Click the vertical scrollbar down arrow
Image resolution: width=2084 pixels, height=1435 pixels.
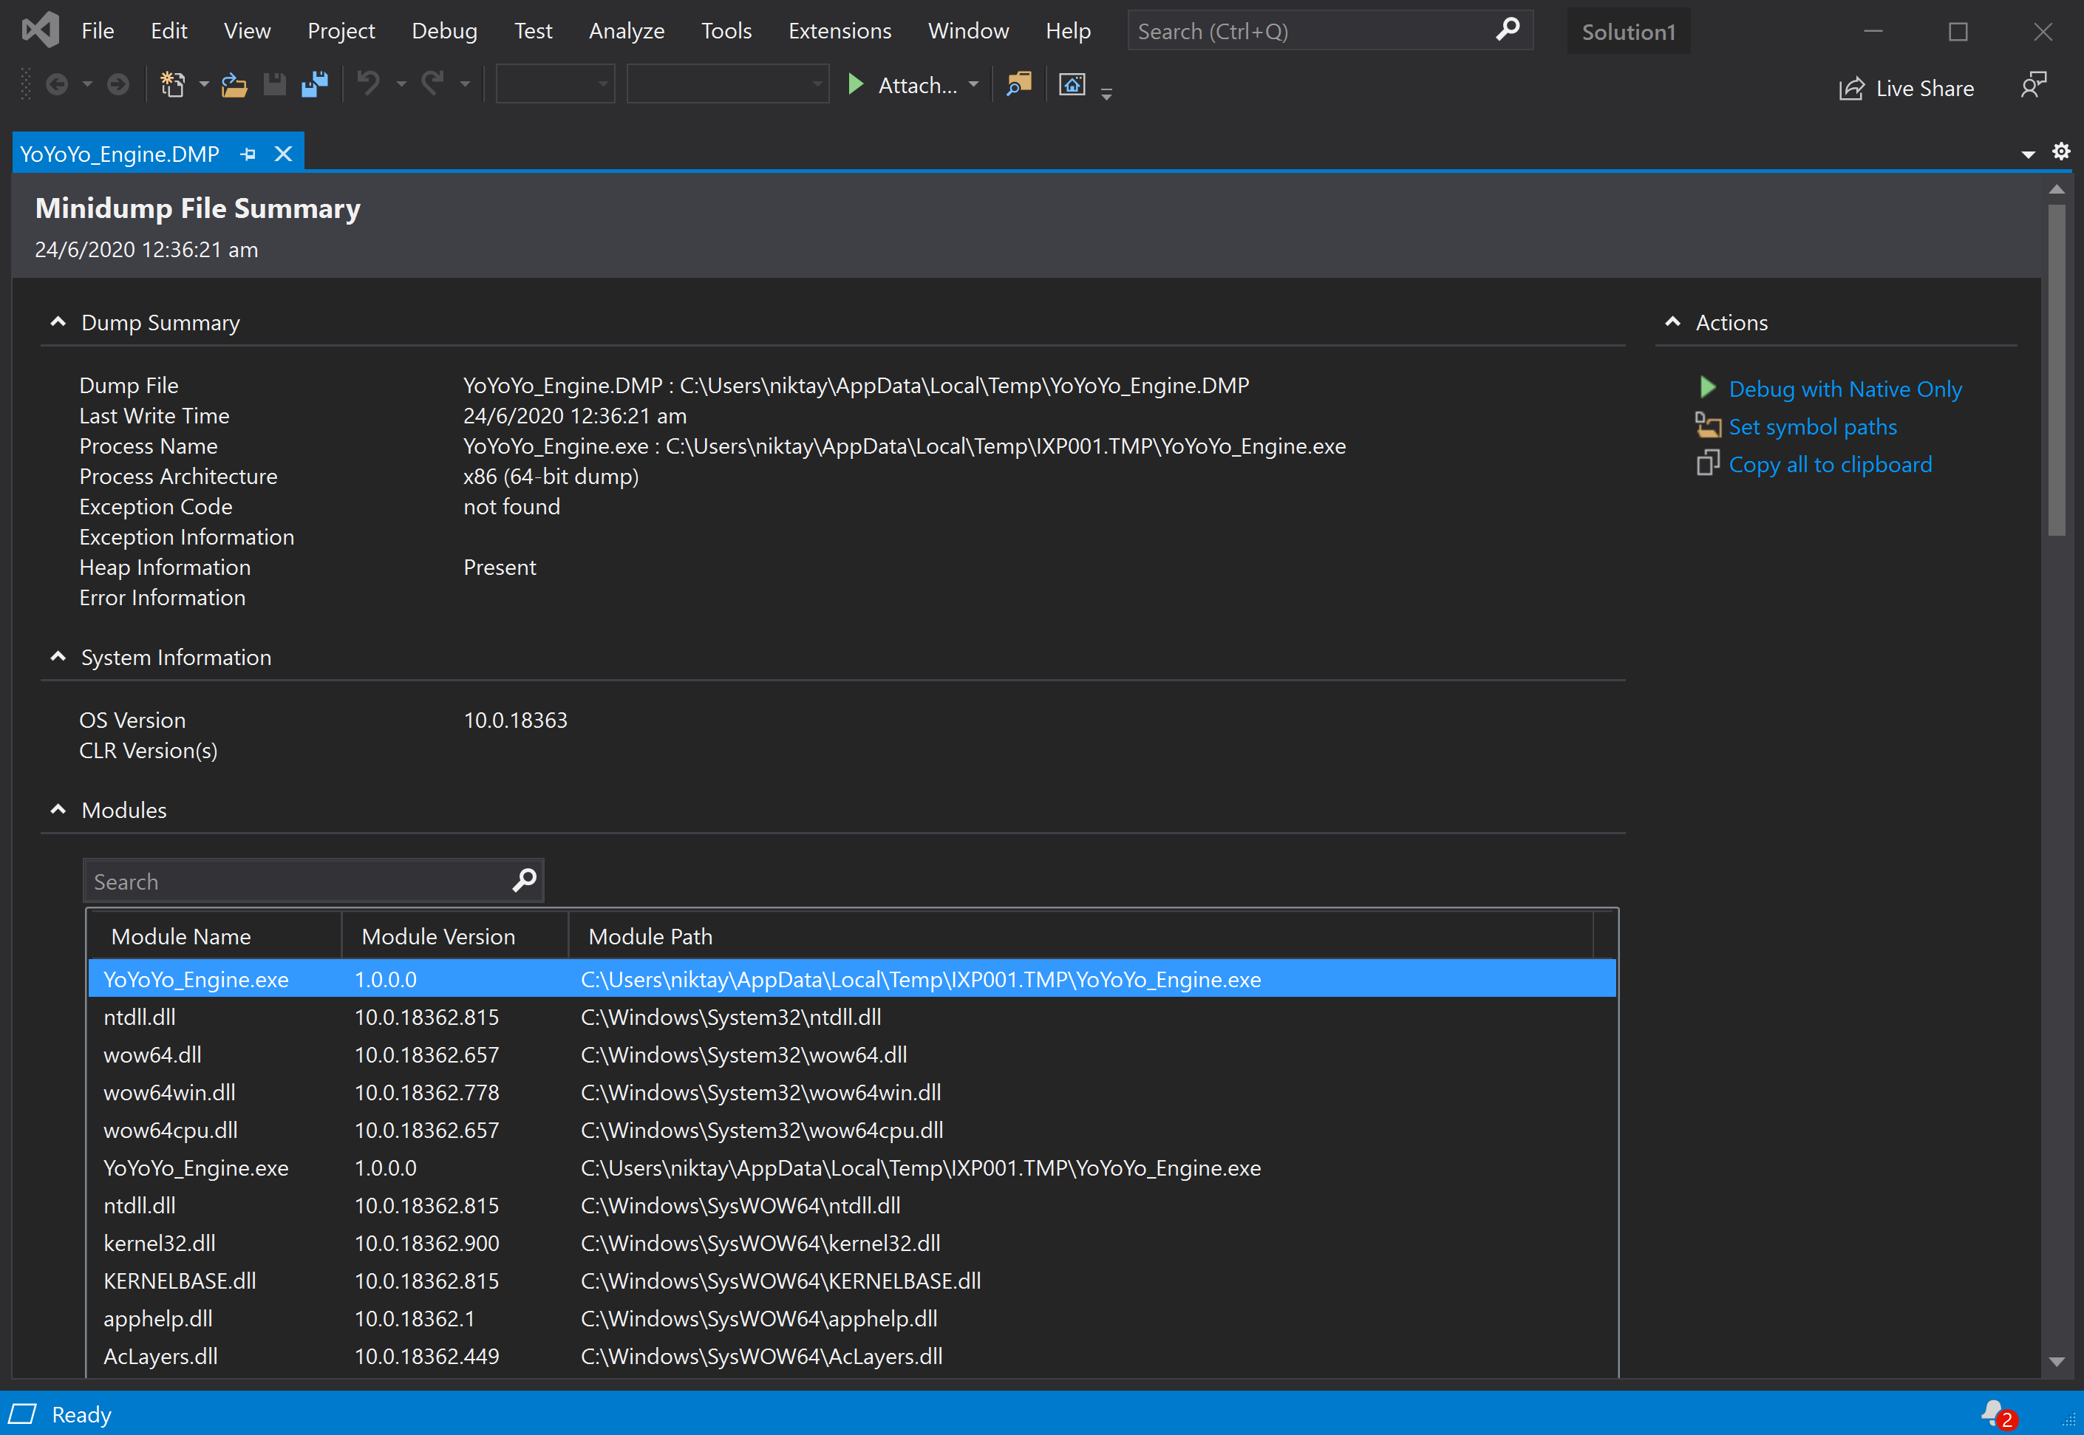coord(2056,1361)
